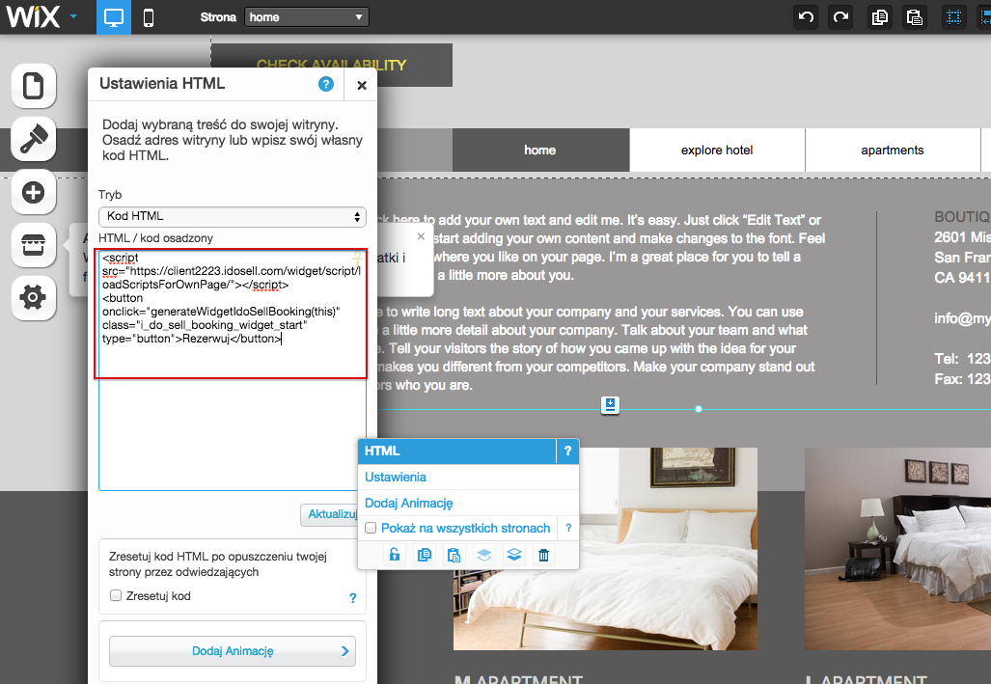Viewport: 991px width, 684px height.
Task: Switch to desktop editor view
Action: [114, 17]
